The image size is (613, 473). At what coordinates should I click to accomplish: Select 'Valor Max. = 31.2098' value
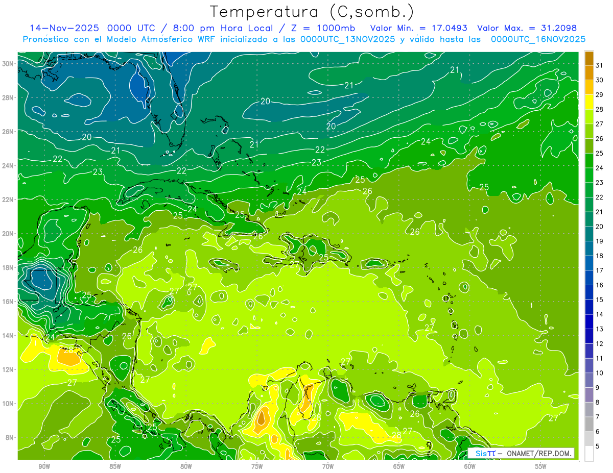coord(527,28)
